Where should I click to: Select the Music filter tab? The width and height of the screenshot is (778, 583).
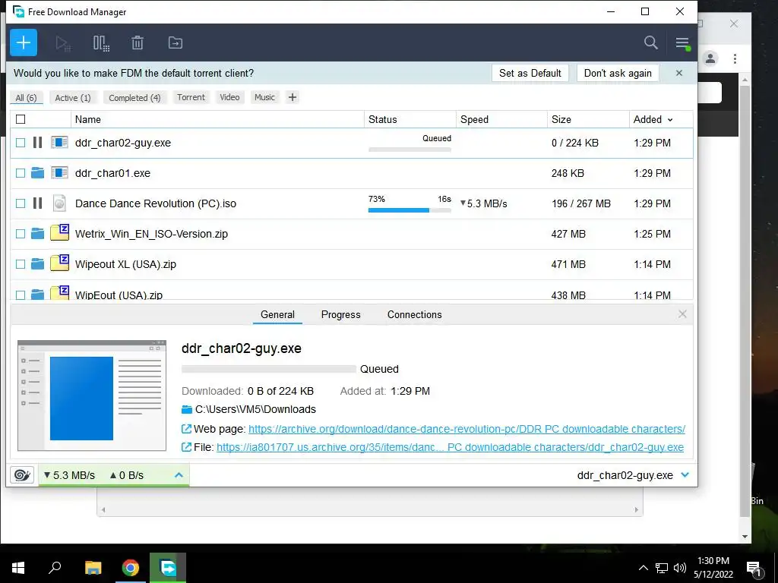[264, 97]
